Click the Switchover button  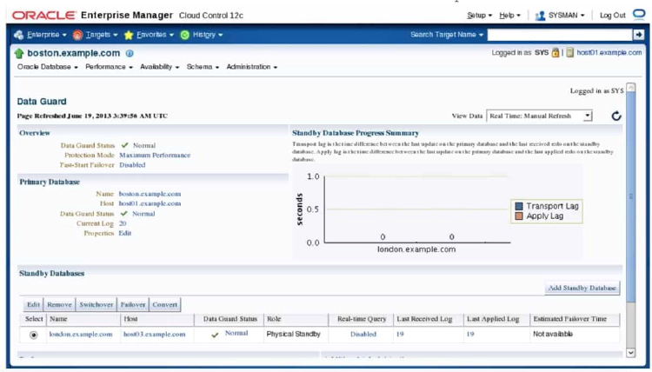click(96, 305)
